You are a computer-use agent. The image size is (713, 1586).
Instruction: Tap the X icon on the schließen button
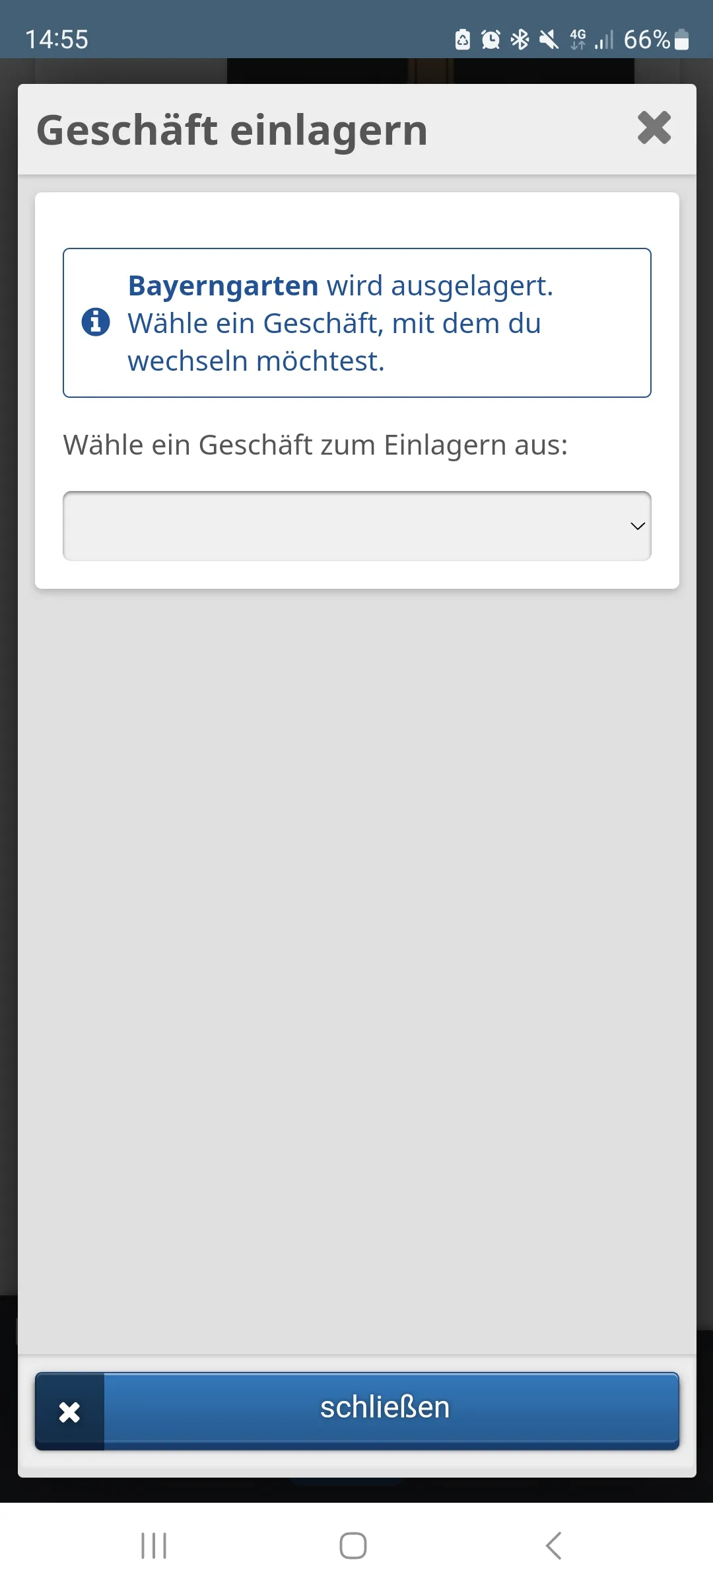(69, 1412)
